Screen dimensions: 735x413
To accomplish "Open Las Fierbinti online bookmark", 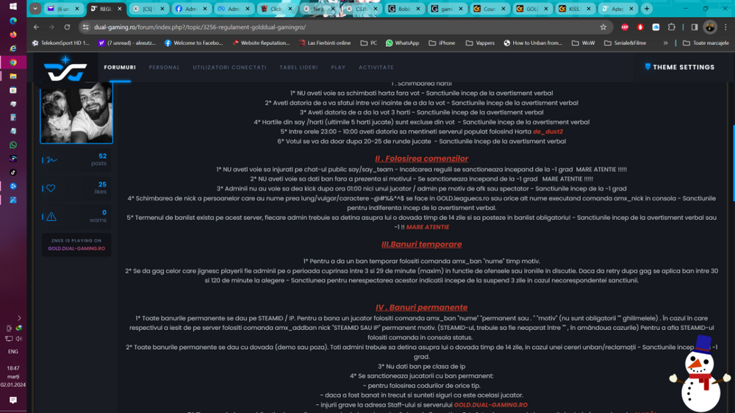I will 325,43.
